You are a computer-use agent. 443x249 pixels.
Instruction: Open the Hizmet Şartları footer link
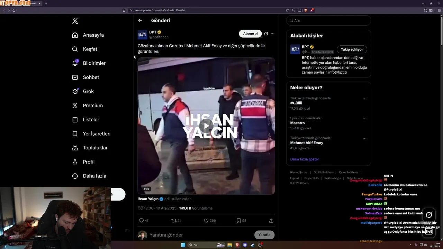[x=299, y=172]
